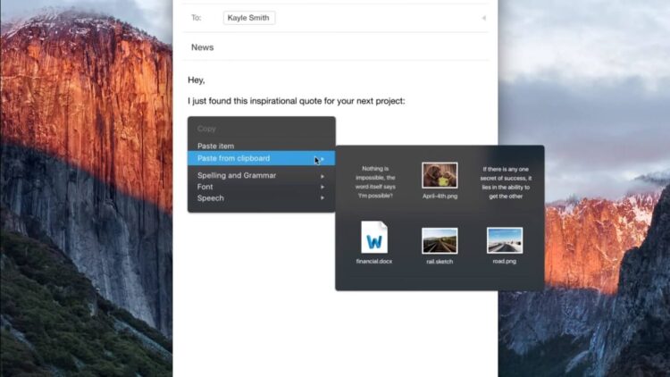670x377 pixels.
Task: Pick the April-4th.png image thumbnail
Action: click(x=440, y=175)
